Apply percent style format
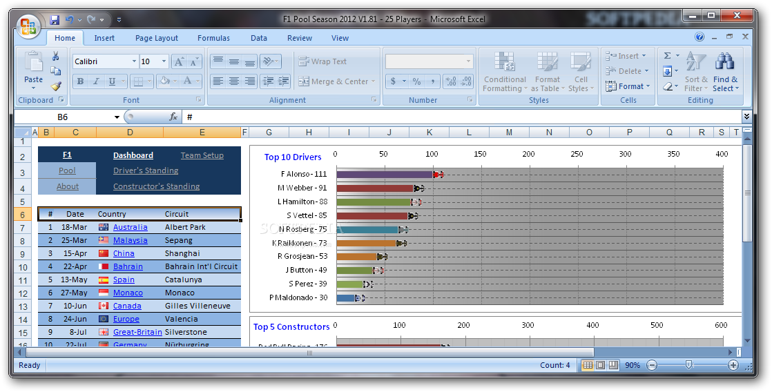 tap(416, 81)
